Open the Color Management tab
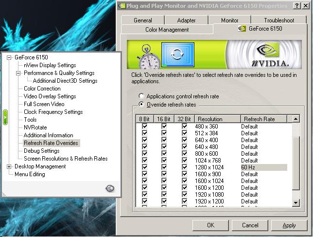Image resolution: width=313 pixels, height=237 pixels. click(167, 30)
